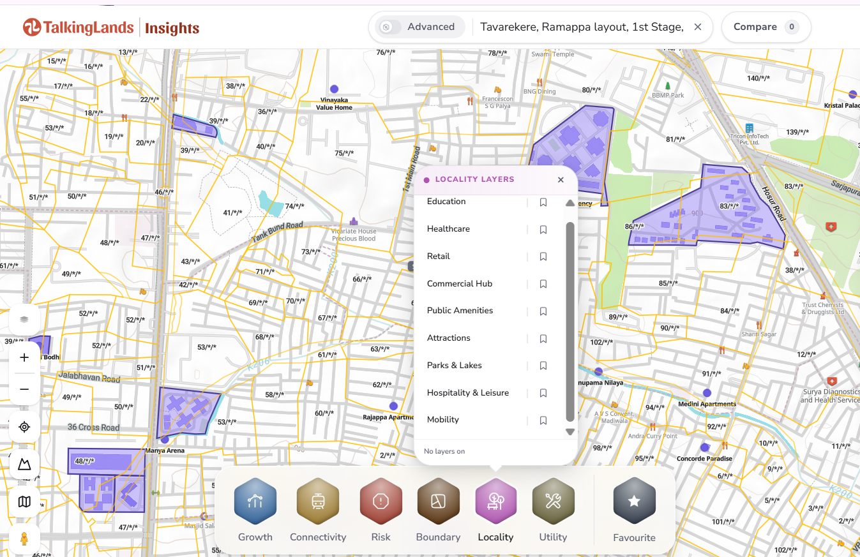
Task: Select the Locality layer hexagon
Action: click(495, 501)
